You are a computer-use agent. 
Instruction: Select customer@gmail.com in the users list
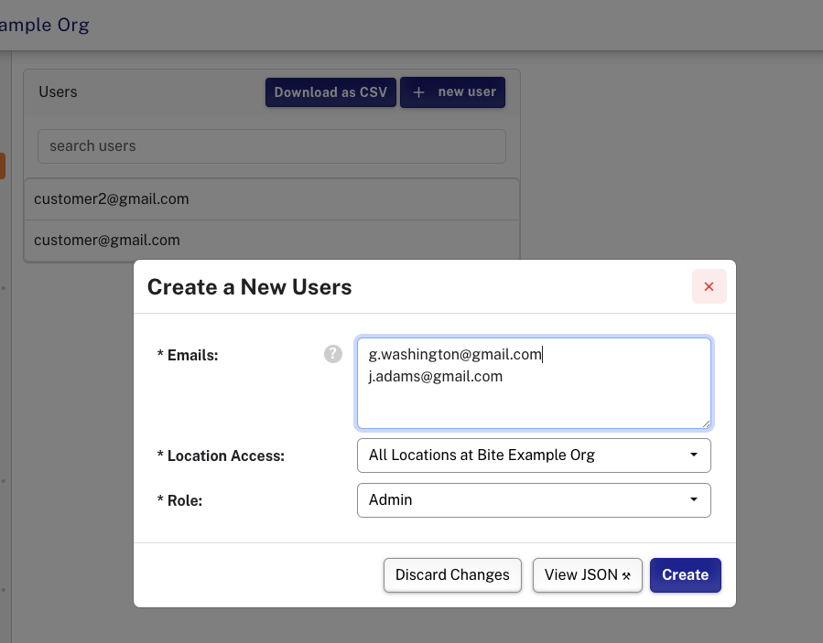(x=272, y=241)
